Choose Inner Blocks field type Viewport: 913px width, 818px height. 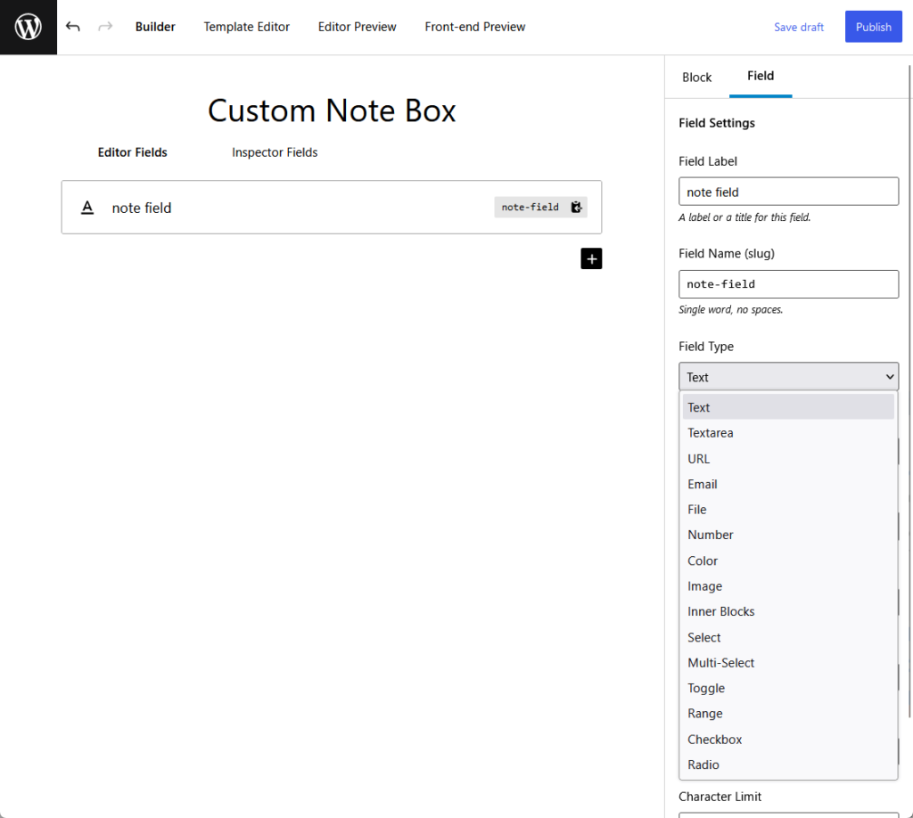(x=788, y=611)
